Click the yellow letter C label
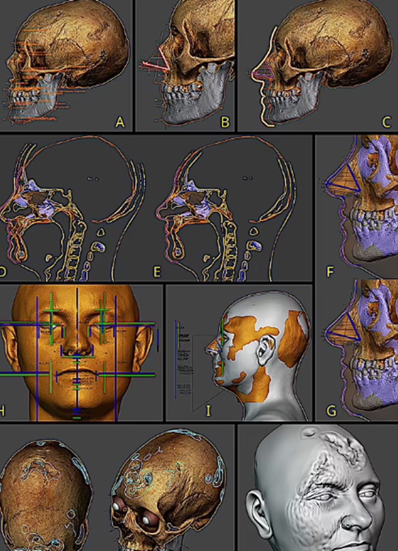Viewport: 398px width, 551px height. click(x=386, y=123)
